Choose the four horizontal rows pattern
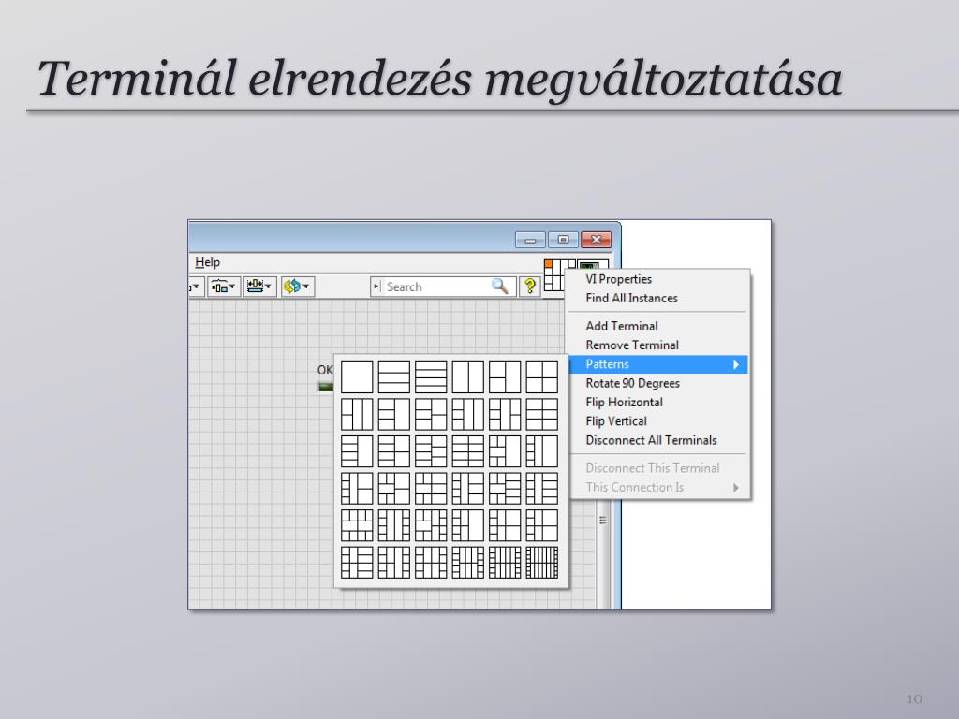 click(431, 376)
